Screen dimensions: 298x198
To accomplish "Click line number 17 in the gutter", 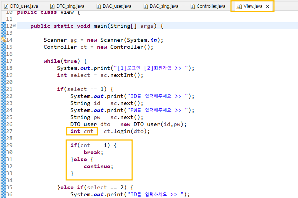I will tap(9, 61).
